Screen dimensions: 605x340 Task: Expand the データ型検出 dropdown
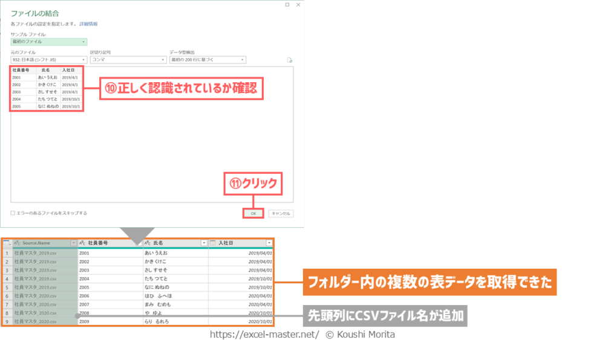click(x=208, y=60)
